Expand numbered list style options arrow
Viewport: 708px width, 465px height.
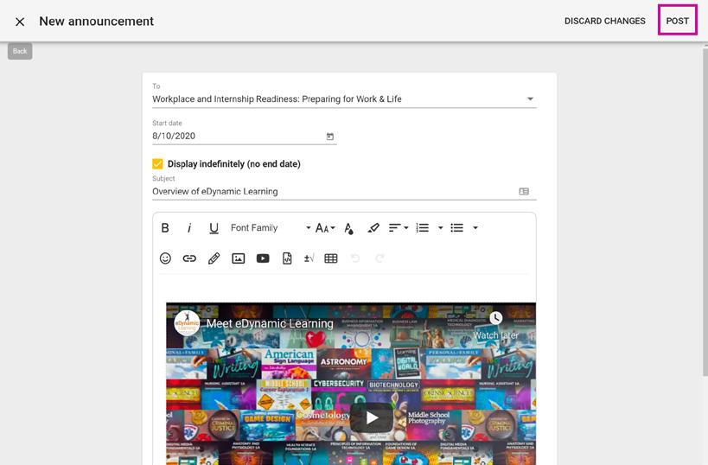coord(440,228)
